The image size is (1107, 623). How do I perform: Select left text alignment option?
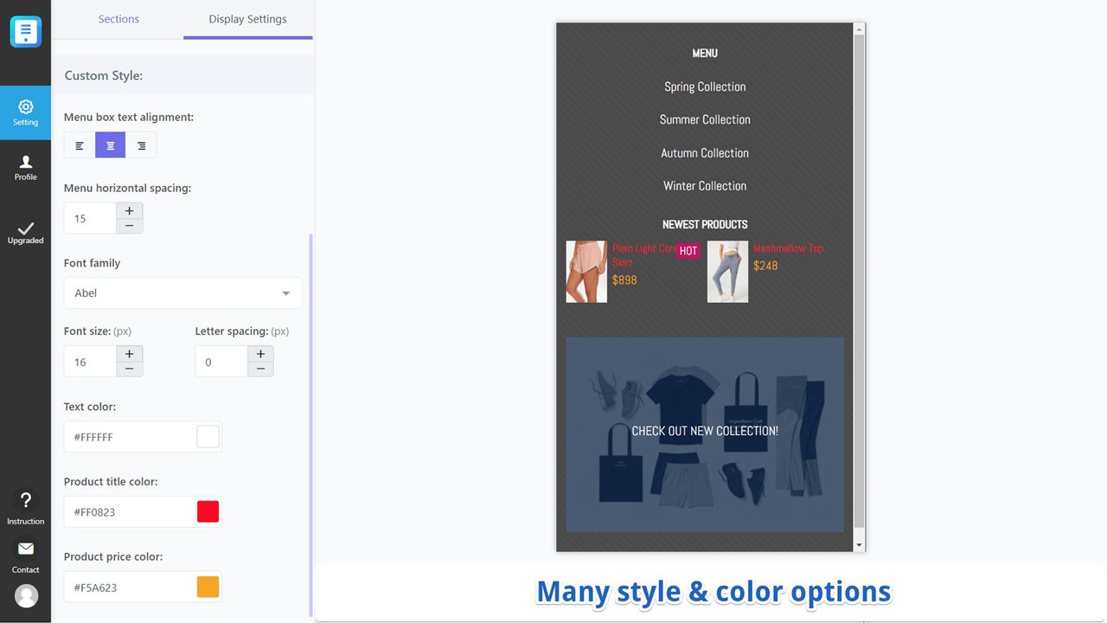[x=79, y=145]
